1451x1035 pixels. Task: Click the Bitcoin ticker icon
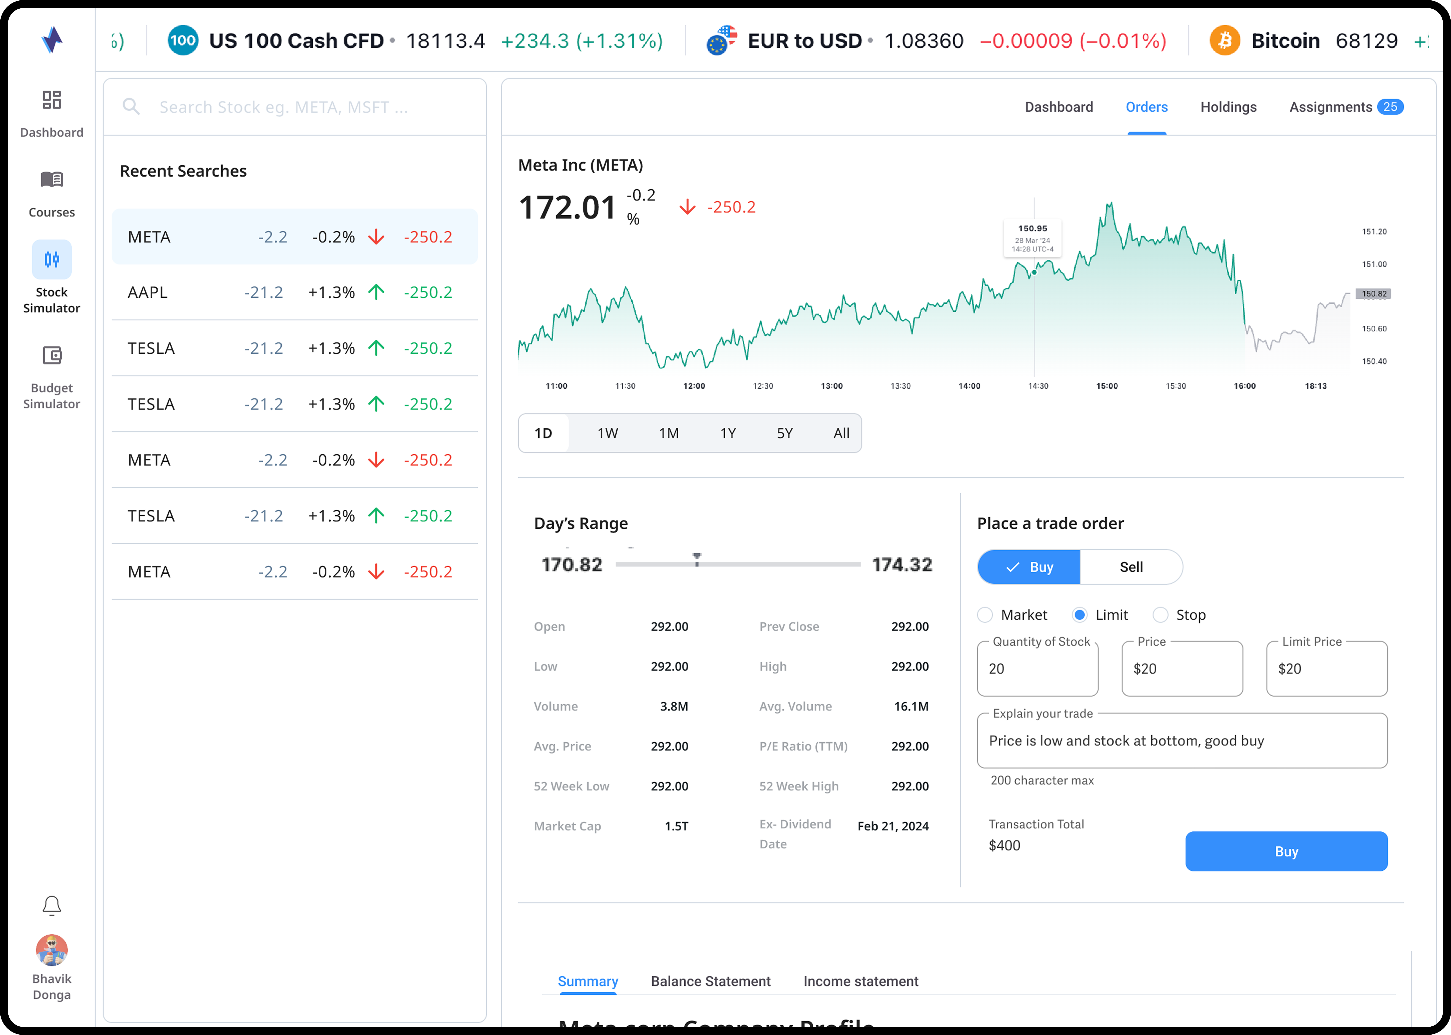(x=1224, y=41)
